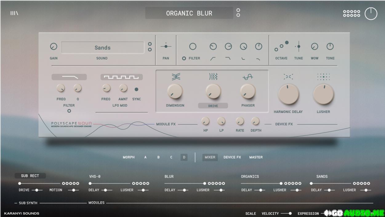Select the MORPH option
The image size is (385, 217).
tap(129, 157)
